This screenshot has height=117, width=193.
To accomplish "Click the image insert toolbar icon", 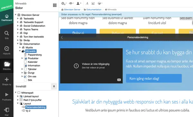I will 93,4.
